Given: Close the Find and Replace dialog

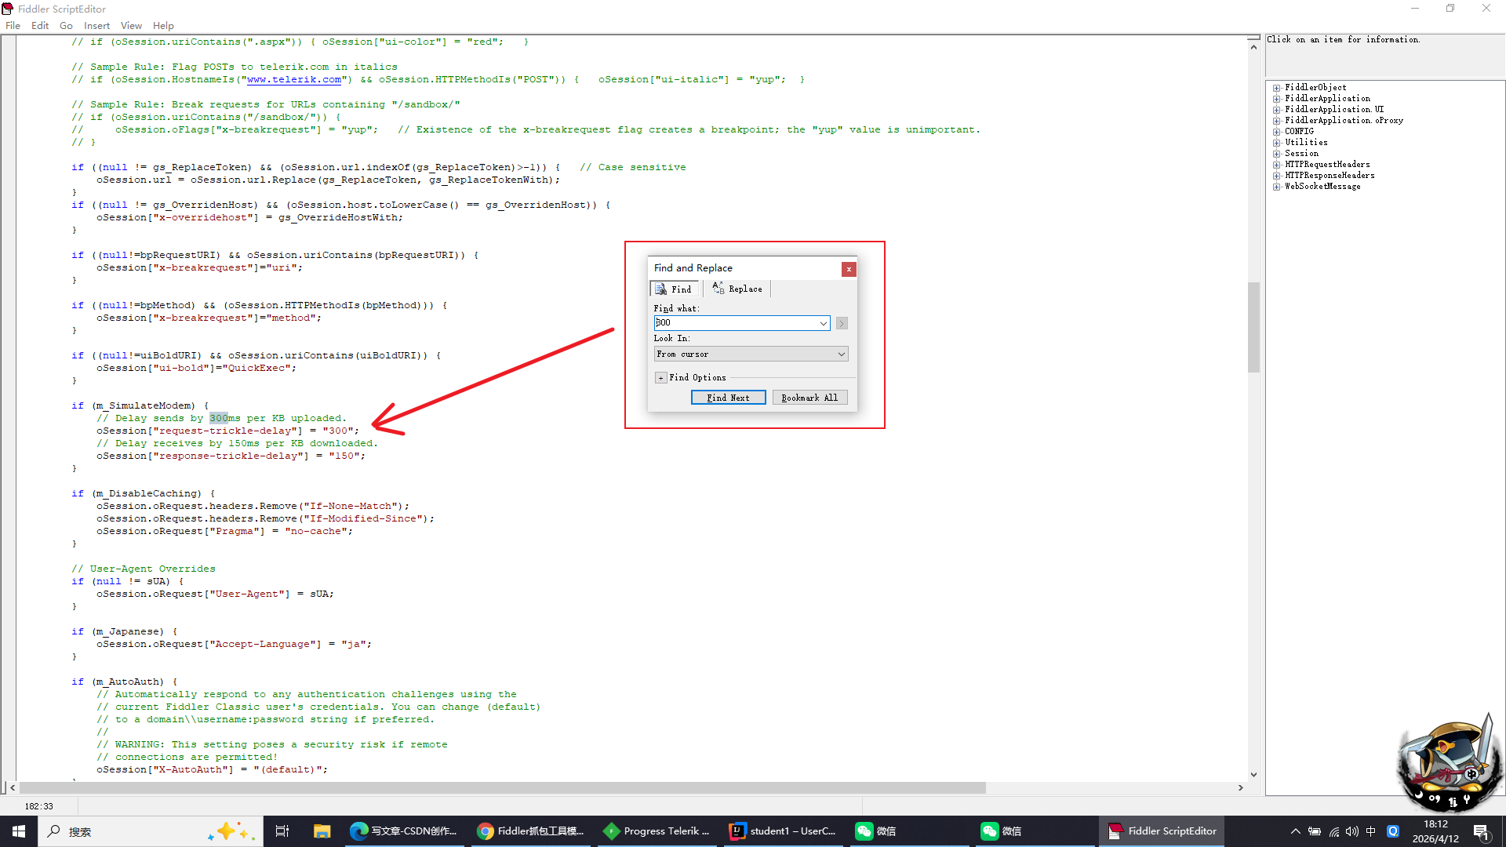Looking at the screenshot, I should (849, 269).
